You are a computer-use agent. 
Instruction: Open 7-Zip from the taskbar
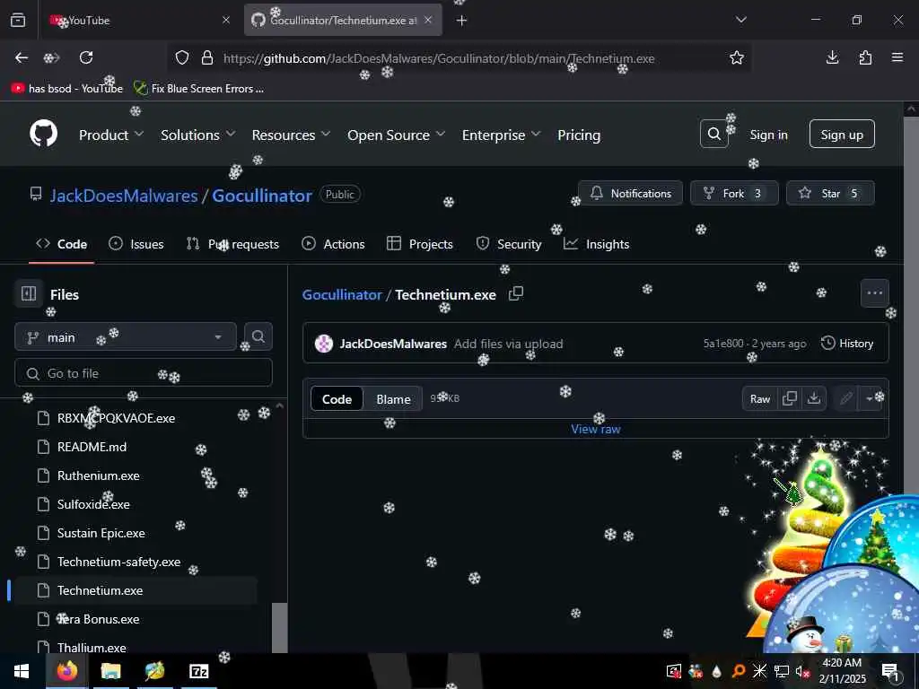[198, 671]
